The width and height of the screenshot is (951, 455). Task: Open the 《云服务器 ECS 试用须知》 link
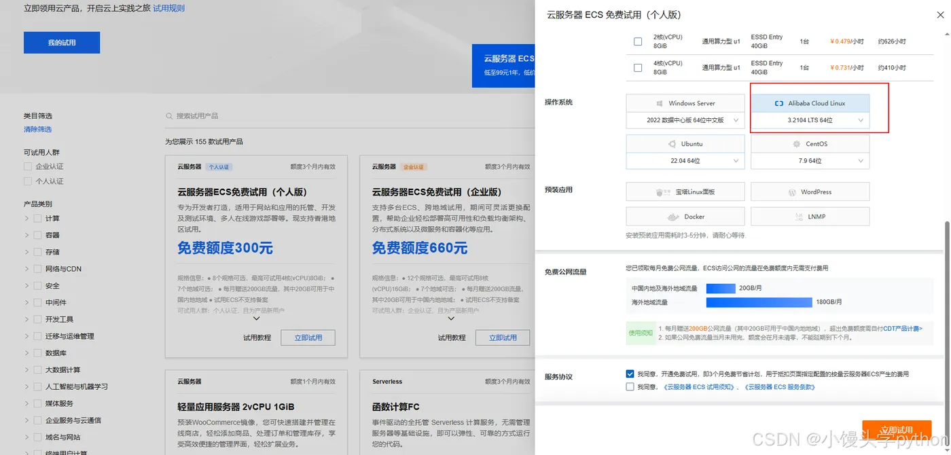[700, 387]
